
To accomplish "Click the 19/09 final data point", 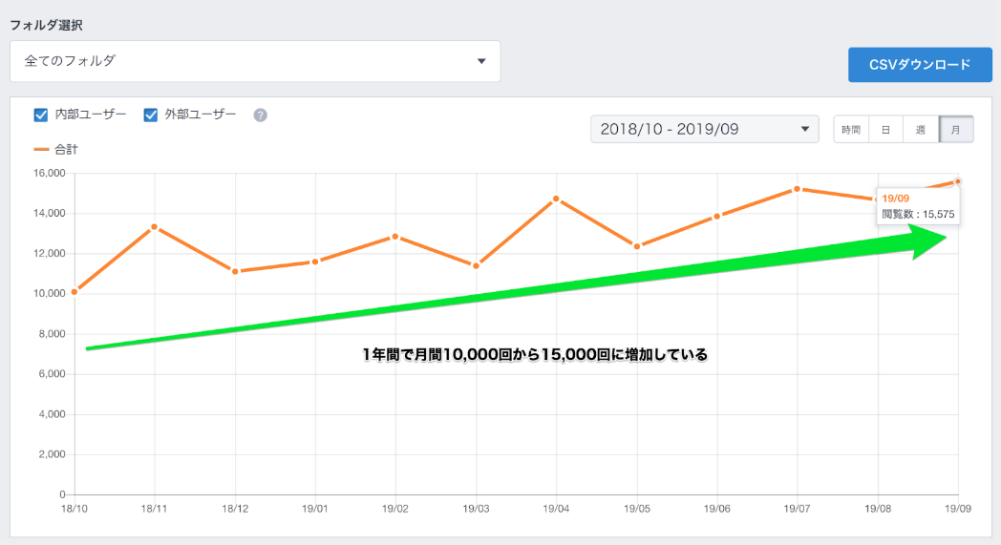I will pyautogui.click(x=957, y=181).
